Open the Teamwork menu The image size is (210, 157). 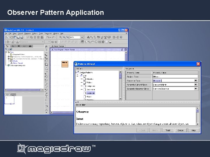48,33
